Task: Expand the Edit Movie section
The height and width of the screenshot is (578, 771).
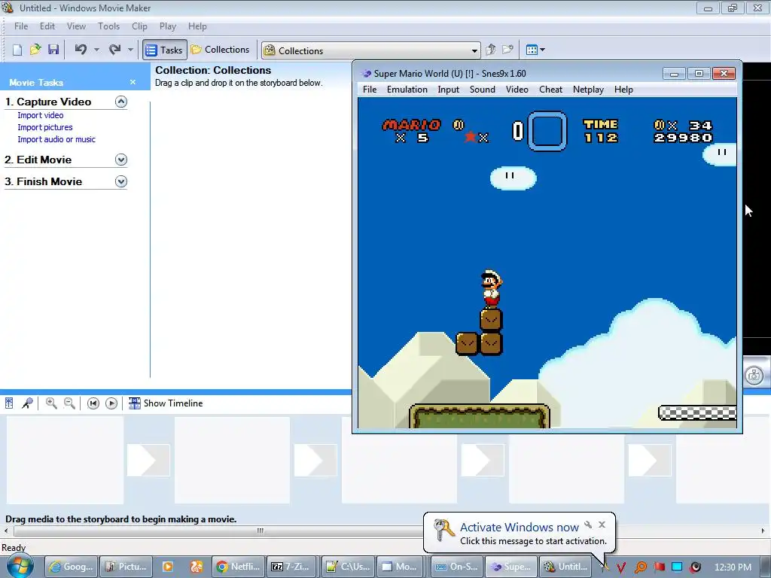Action: (x=121, y=160)
